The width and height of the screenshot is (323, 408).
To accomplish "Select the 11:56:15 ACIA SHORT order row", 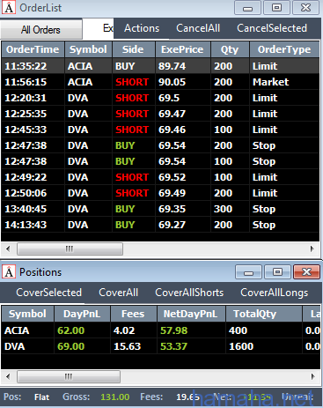I will click(160, 82).
